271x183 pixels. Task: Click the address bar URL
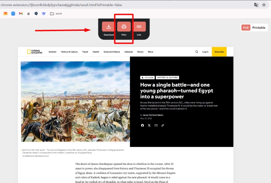coord(61,5)
